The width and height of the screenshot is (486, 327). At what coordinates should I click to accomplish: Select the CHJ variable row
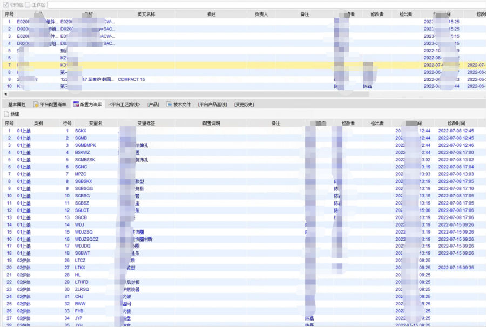tap(244, 297)
